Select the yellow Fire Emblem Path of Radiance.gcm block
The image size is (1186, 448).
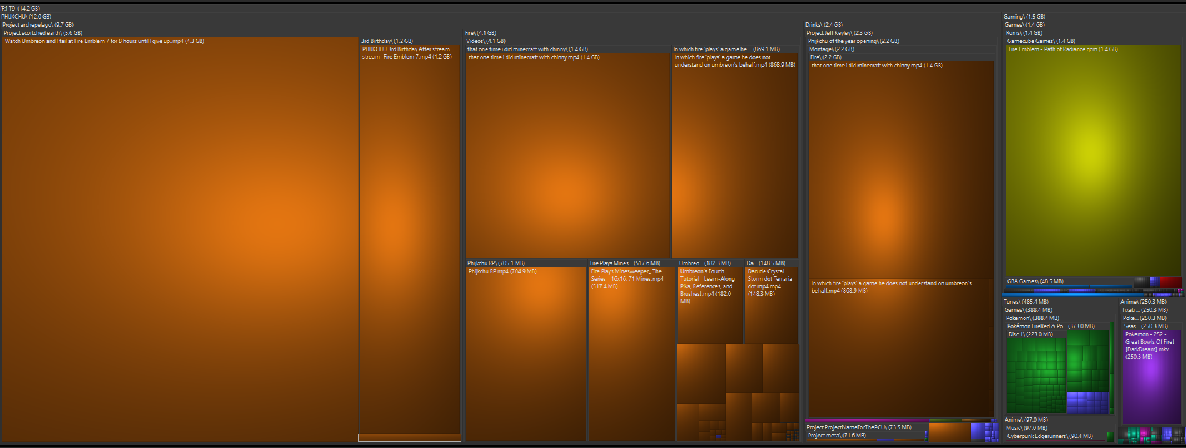pyautogui.click(x=1093, y=161)
